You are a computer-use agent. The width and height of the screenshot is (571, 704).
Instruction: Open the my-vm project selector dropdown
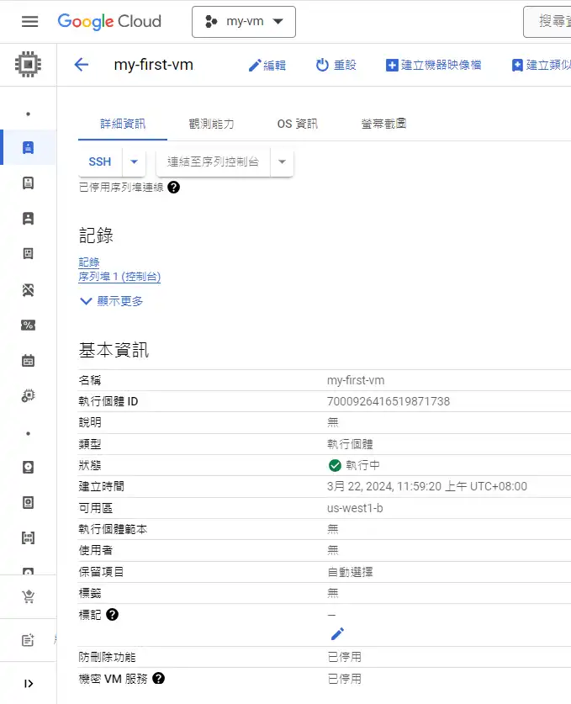click(x=244, y=22)
